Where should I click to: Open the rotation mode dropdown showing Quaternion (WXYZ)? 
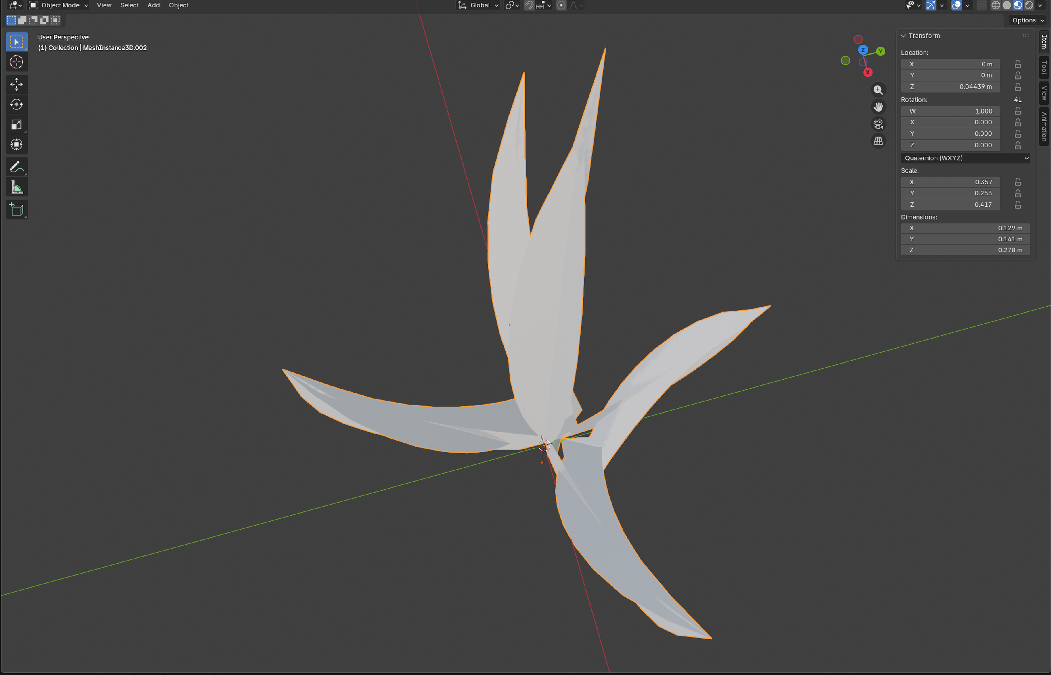pos(965,158)
